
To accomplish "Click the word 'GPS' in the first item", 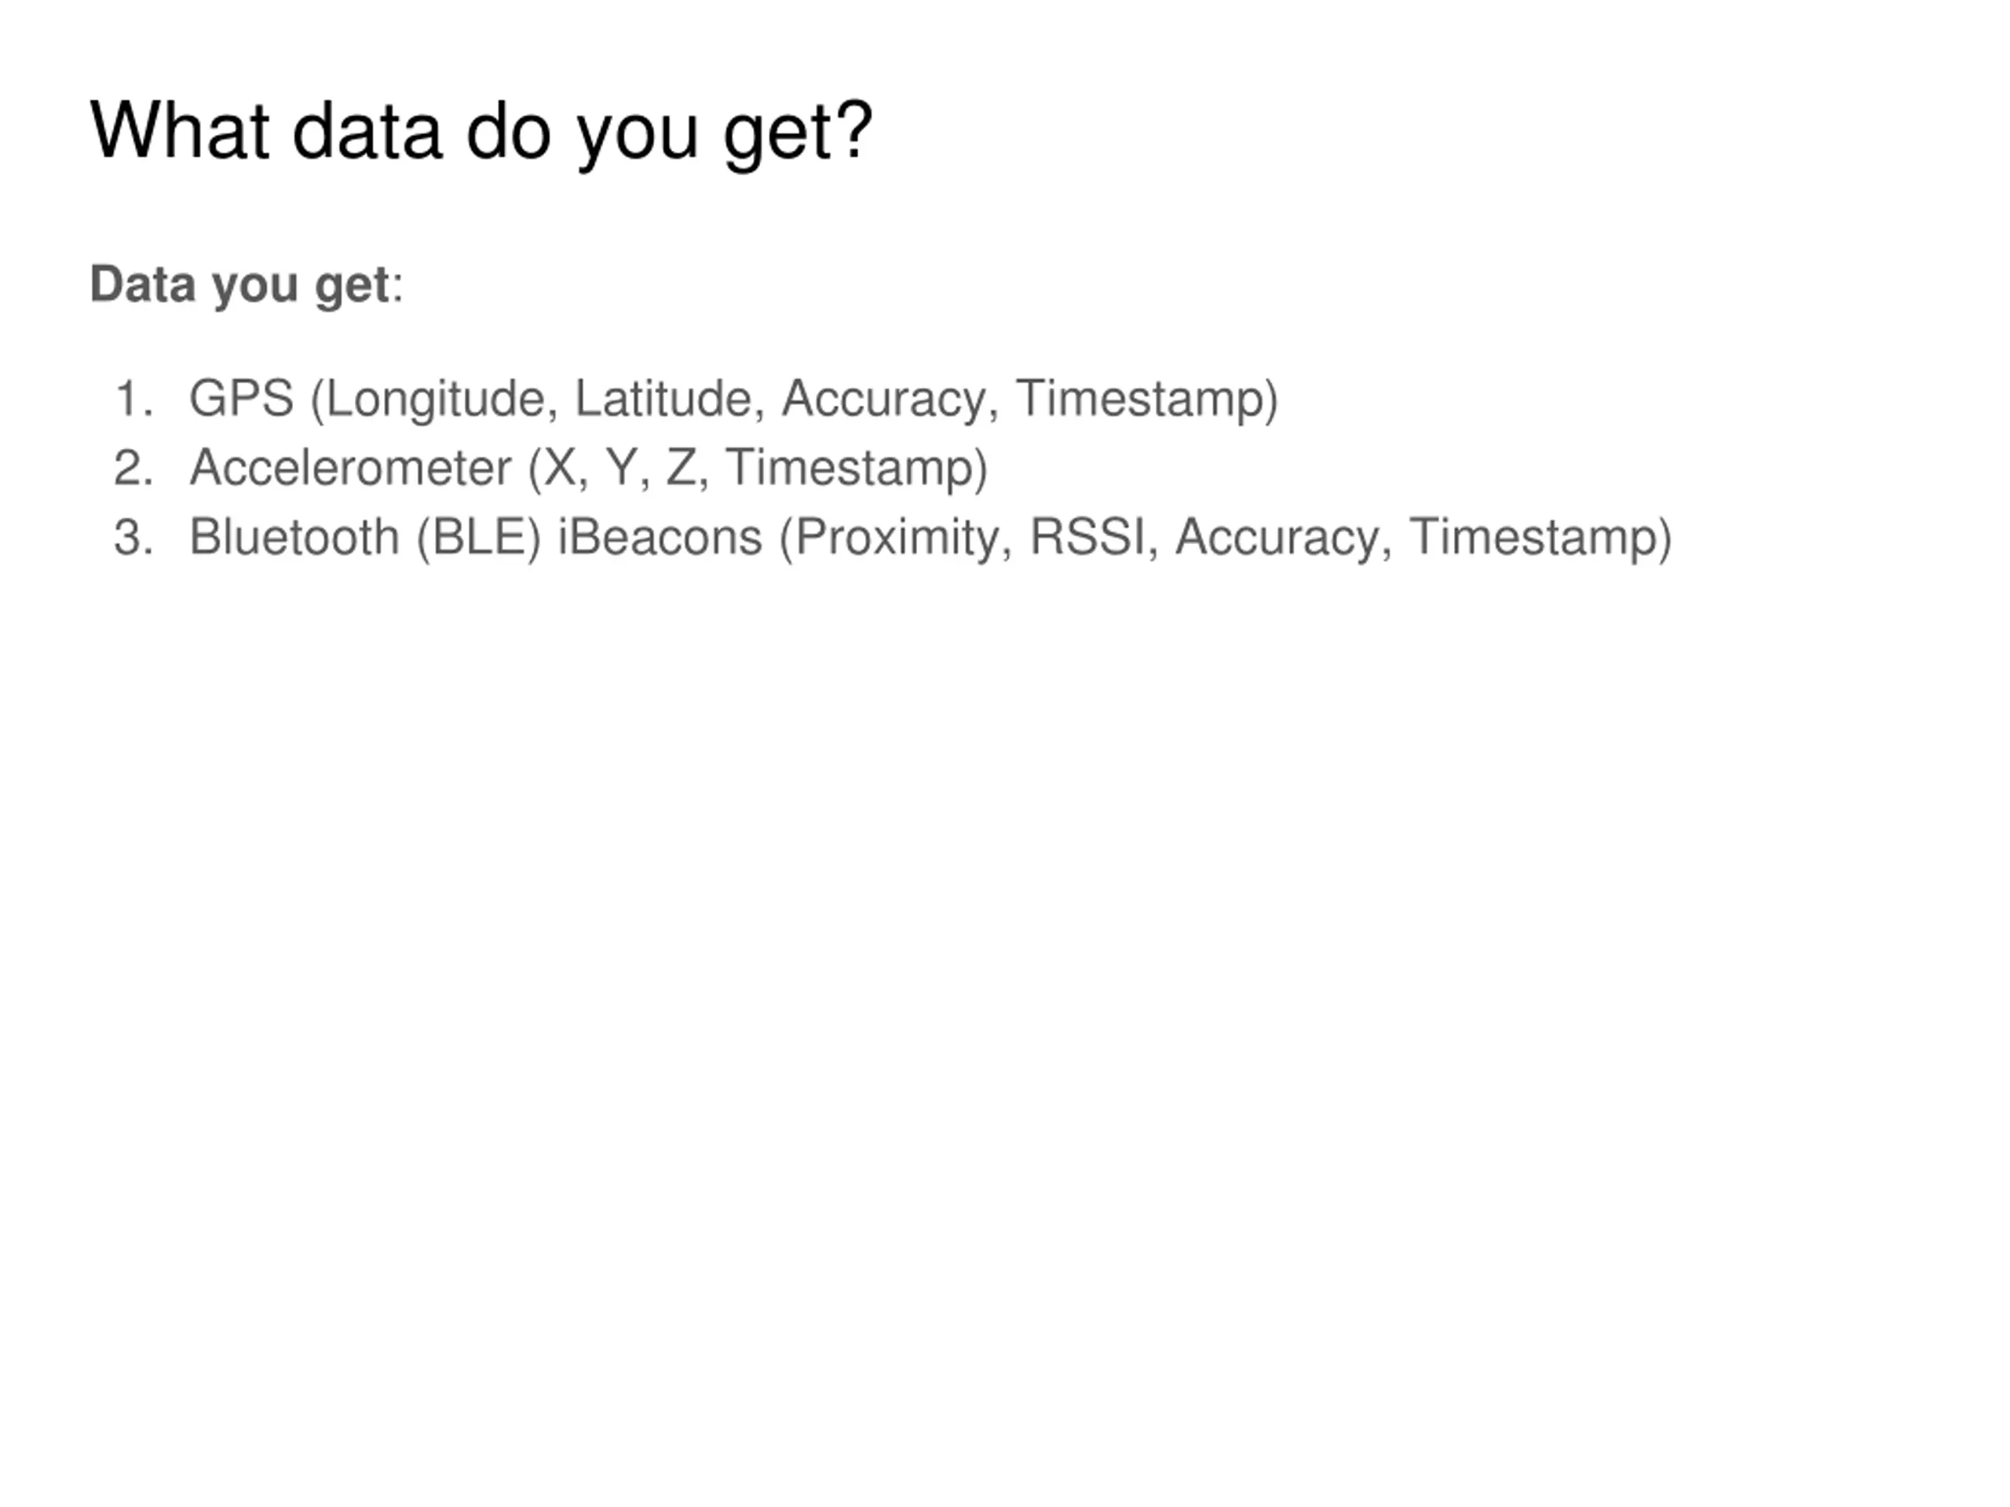I will (242, 399).
